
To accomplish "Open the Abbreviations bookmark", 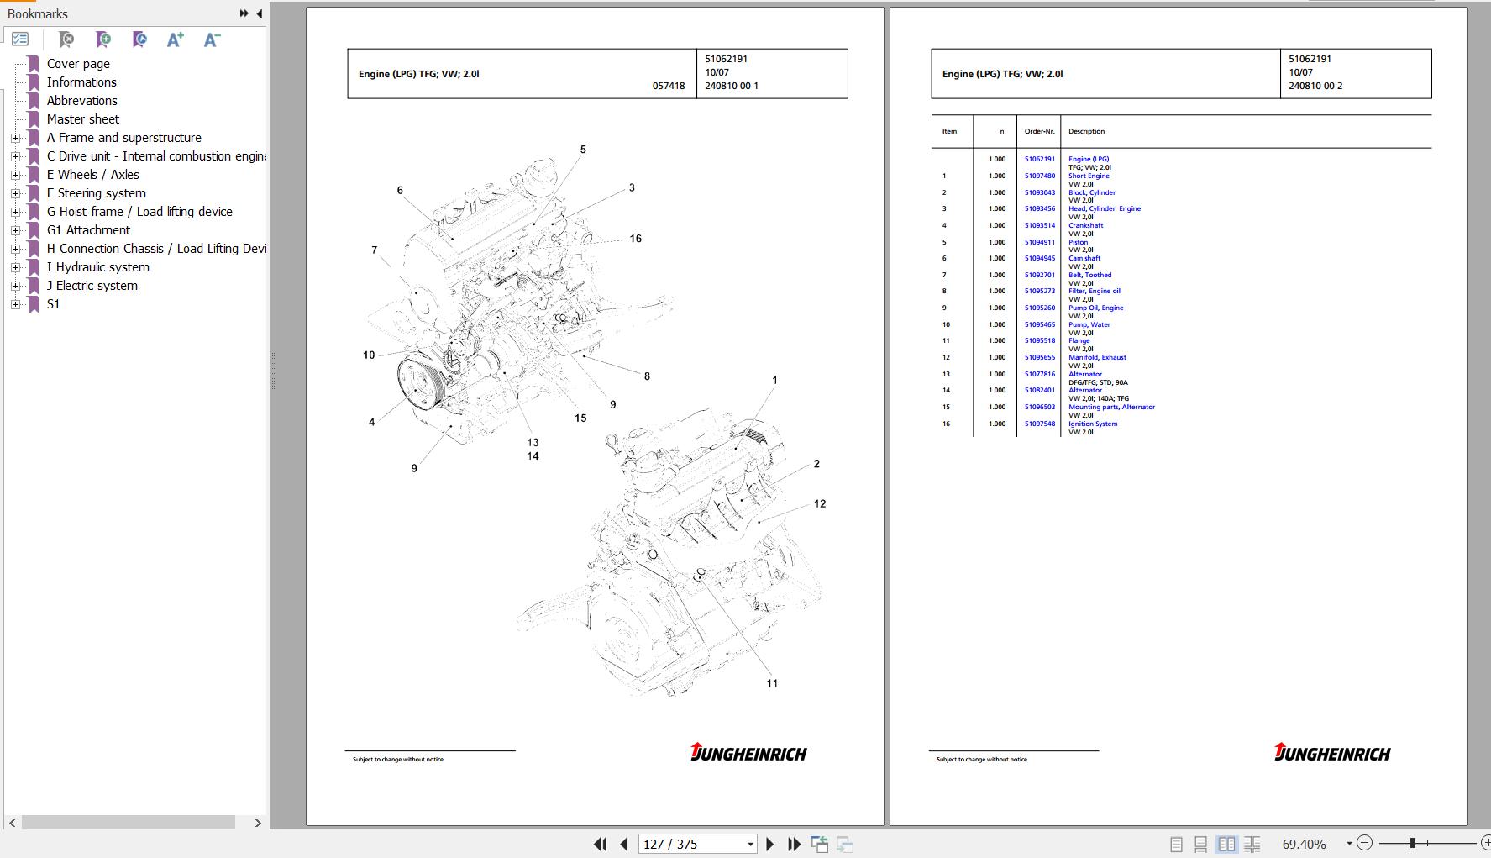I will point(82,101).
